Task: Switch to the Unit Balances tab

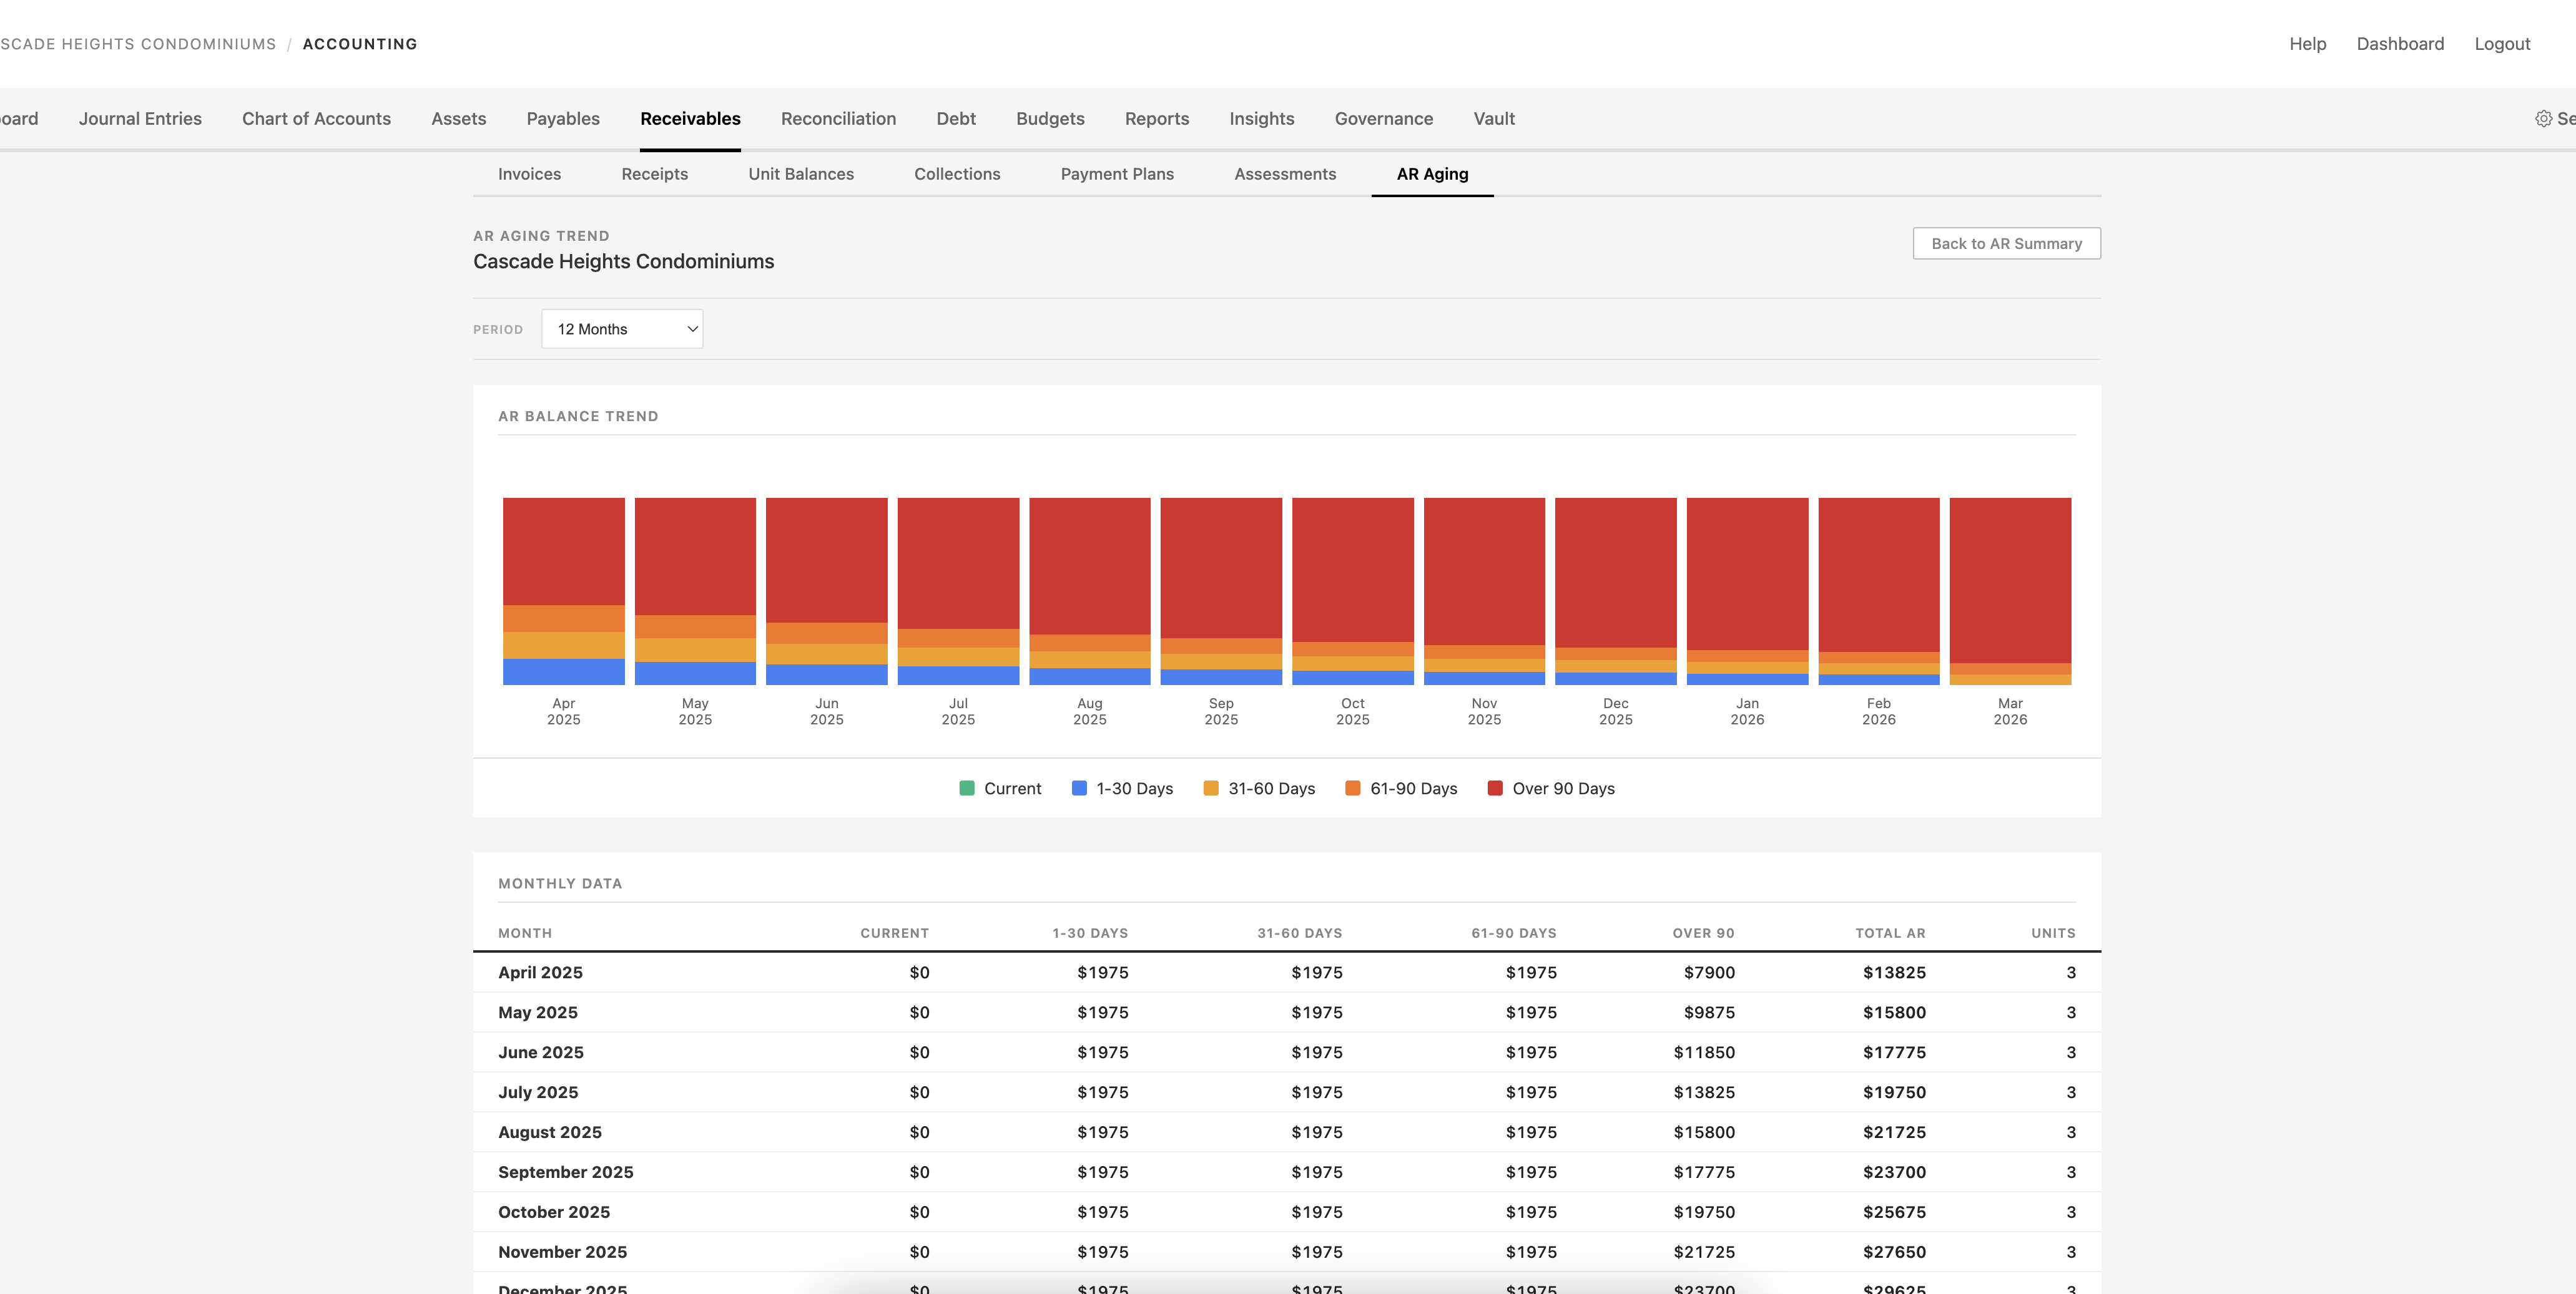Action: click(800, 174)
